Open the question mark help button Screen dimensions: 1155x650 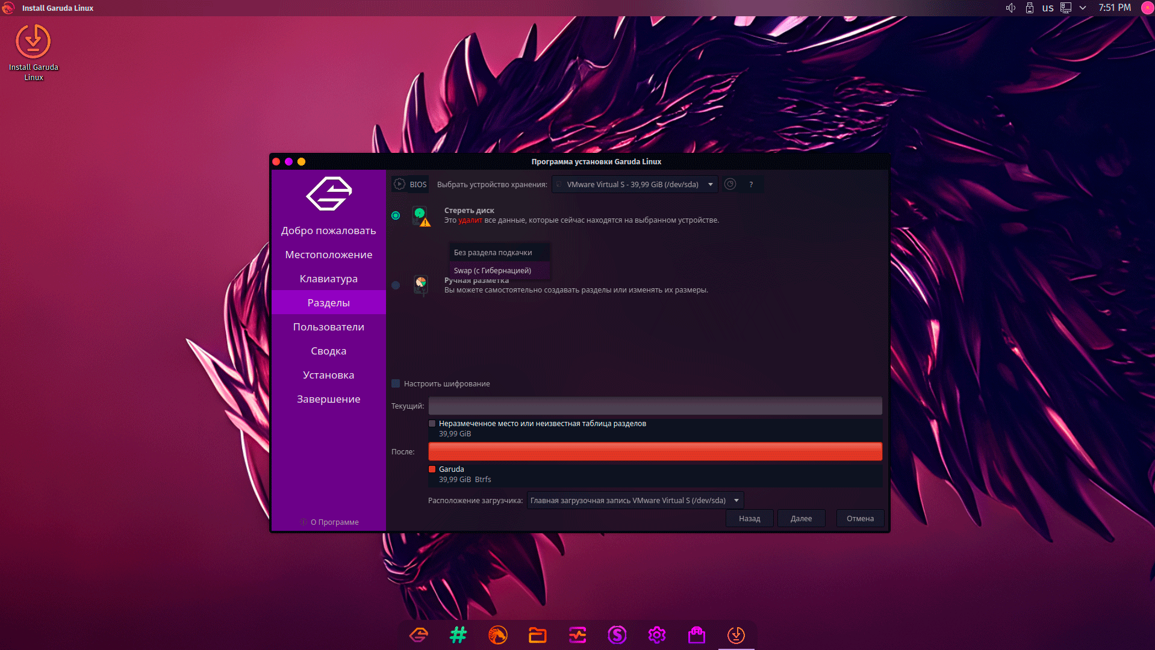coord(751,184)
